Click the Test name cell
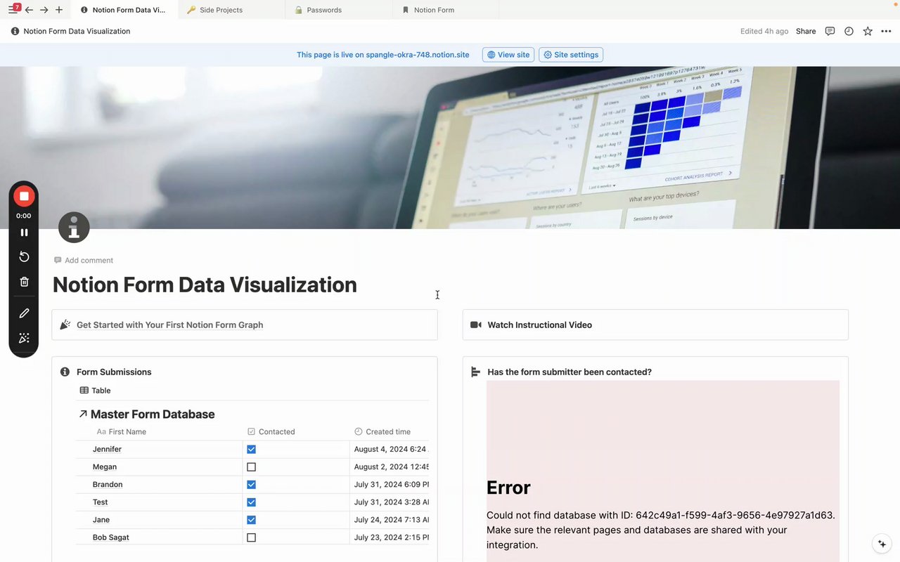The image size is (900, 562). 159,502
